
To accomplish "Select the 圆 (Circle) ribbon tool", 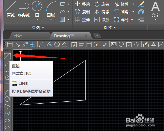I will click(37, 9).
